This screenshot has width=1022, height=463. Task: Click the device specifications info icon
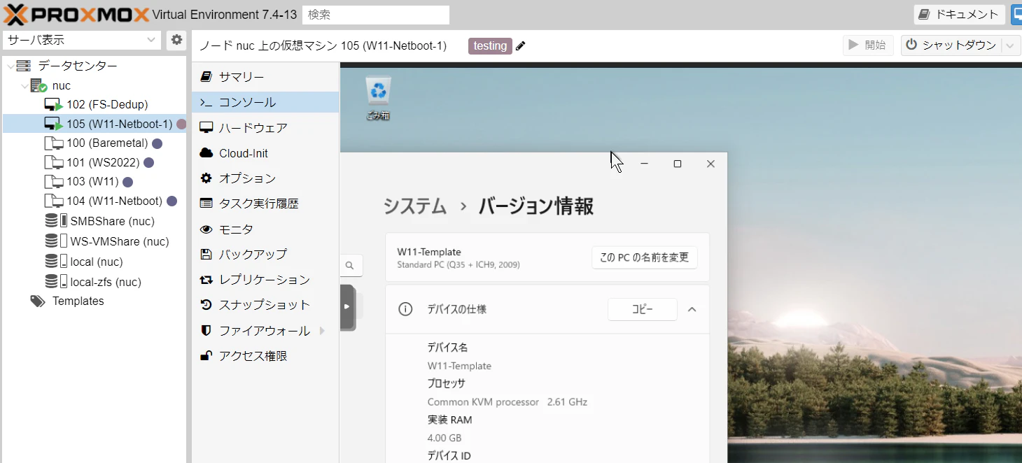[x=405, y=309]
